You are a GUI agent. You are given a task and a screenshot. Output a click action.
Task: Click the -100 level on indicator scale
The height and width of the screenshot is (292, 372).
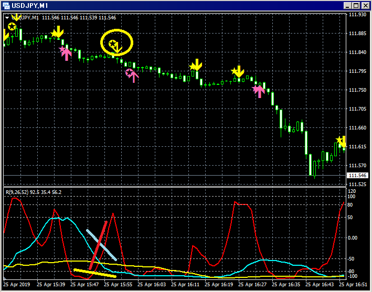(352, 276)
